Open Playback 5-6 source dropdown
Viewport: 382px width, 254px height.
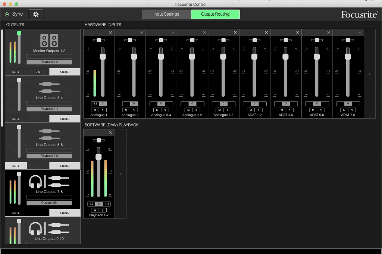(49, 156)
